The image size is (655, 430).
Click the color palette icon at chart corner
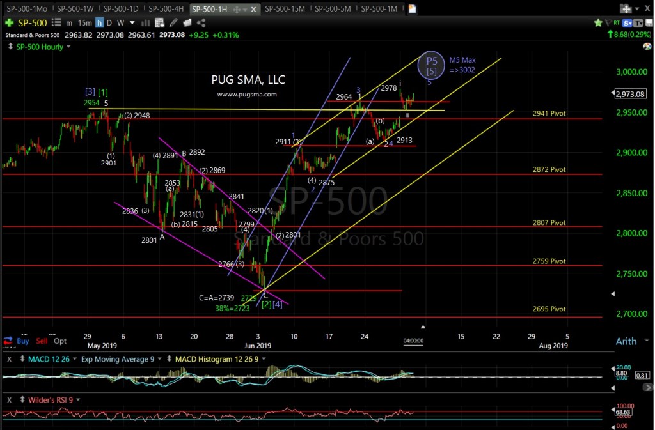647,46
